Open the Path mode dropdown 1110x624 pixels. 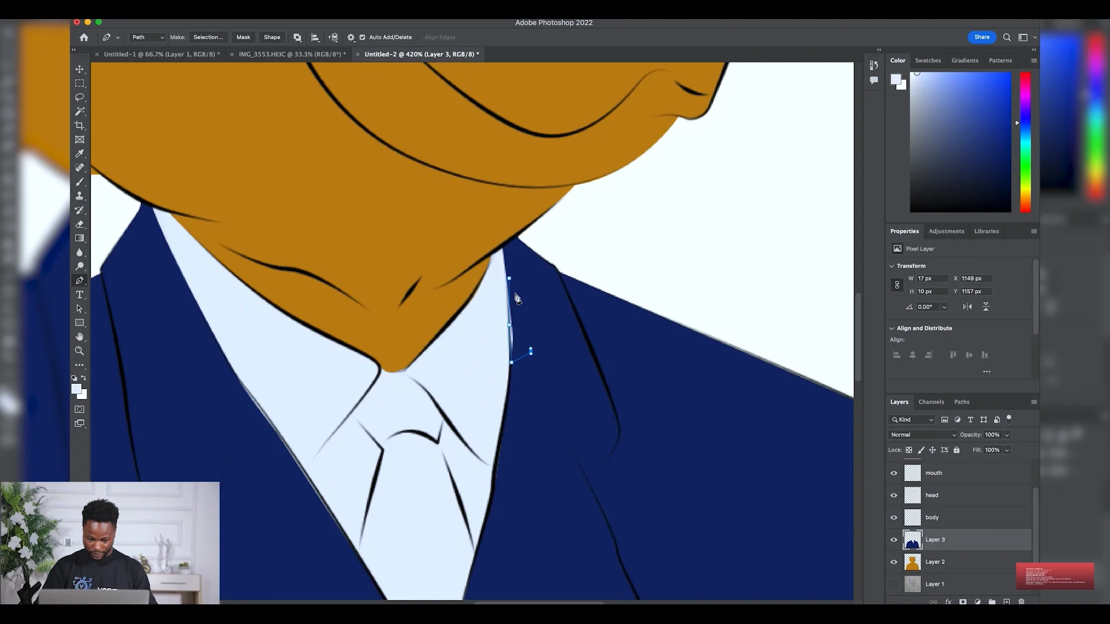(x=147, y=37)
